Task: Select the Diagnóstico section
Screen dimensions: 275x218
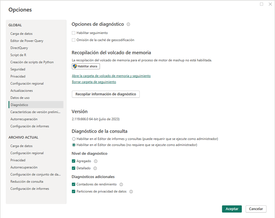Action: (36, 105)
